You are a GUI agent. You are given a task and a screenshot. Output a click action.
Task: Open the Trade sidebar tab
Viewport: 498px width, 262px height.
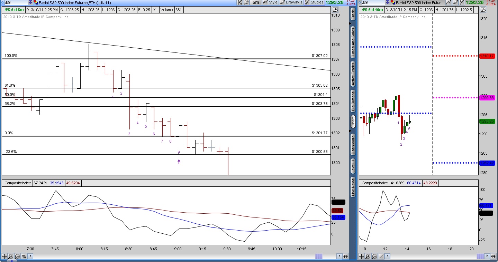[353, 13]
